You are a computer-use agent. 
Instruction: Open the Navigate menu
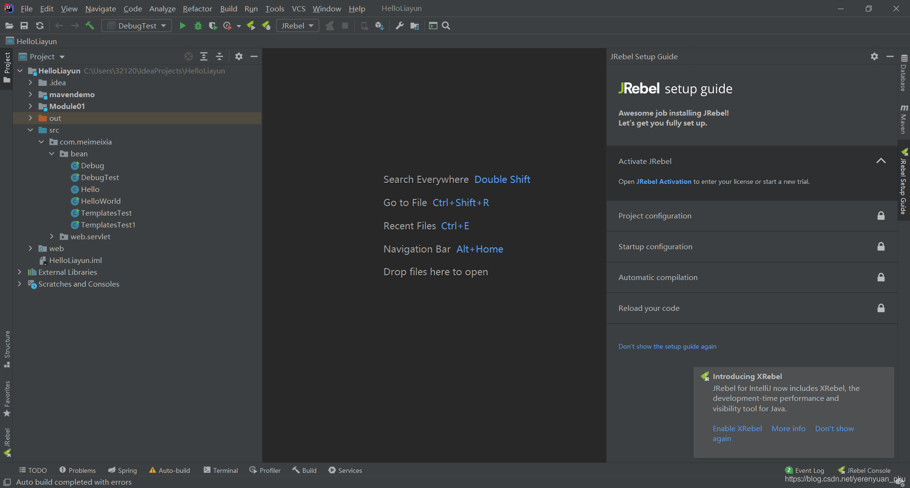pos(100,9)
